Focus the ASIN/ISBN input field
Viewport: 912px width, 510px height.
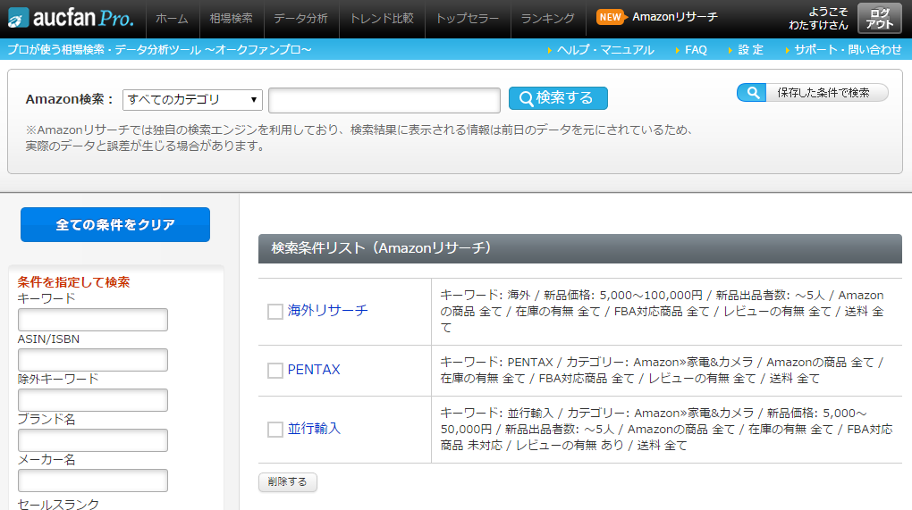[93, 360]
